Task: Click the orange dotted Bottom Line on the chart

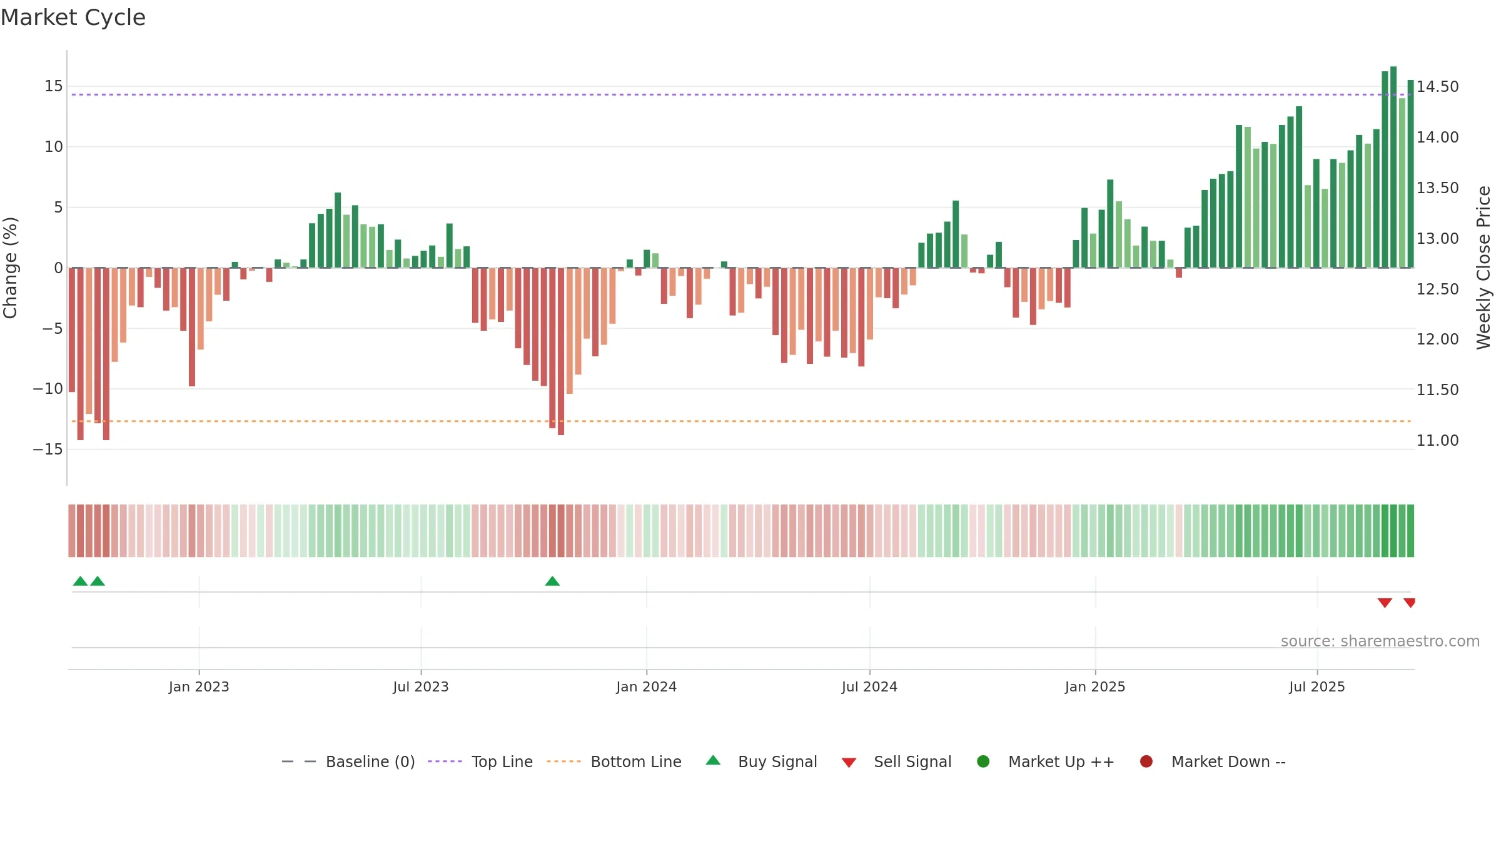Action: [741, 421]
